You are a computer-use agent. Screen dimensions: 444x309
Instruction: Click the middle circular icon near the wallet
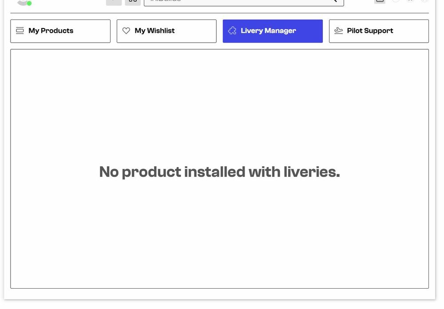[x=410, y=1]
